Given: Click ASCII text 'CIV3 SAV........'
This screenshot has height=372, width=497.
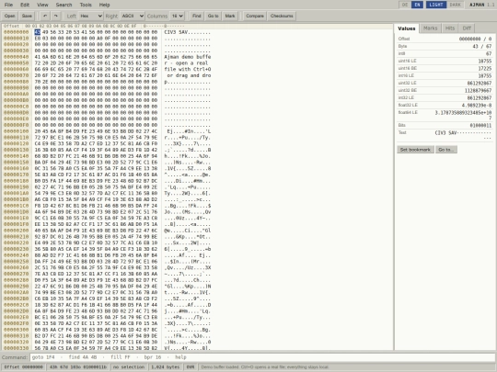Looking at the screenshot, I should coord(188,32).
